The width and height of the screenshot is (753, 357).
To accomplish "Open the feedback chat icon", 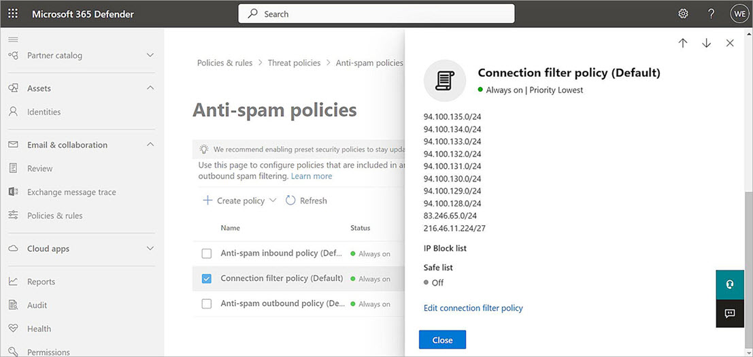I will (x=730, y=313).
